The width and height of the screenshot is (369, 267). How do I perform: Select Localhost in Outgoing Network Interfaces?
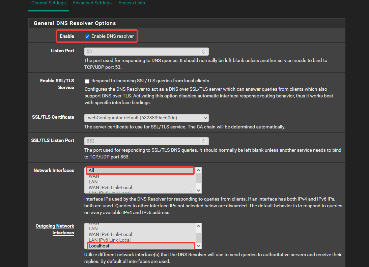(140, 246)
